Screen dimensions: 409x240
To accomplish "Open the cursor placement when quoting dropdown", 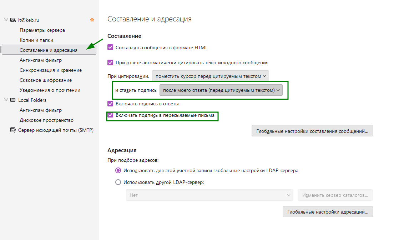I will 211,76.
